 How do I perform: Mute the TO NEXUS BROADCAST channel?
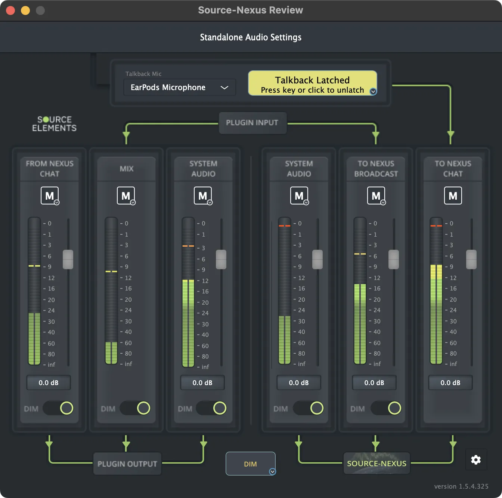tap(376, 196)
